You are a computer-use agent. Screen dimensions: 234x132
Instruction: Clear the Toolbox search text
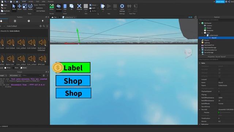[x=41, y=26]
